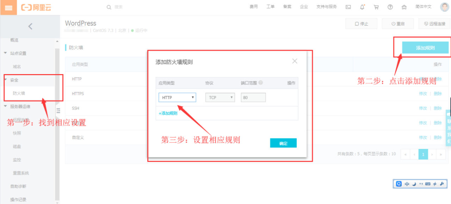Viewport: 451px width, 204px height.
Task: Click the 停止 stop button
Action: pos(362,24)
